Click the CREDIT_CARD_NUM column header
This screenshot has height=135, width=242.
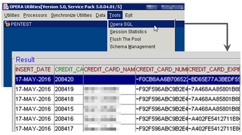pos(162,70)
